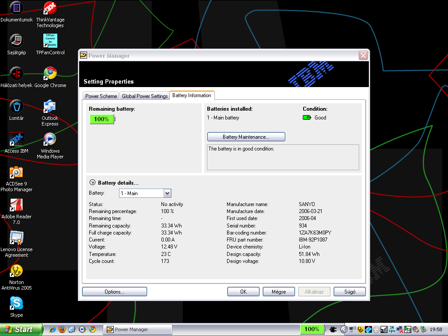Click the FRU part number IBM-92P1087
The image size is (448, 336).
313,240
